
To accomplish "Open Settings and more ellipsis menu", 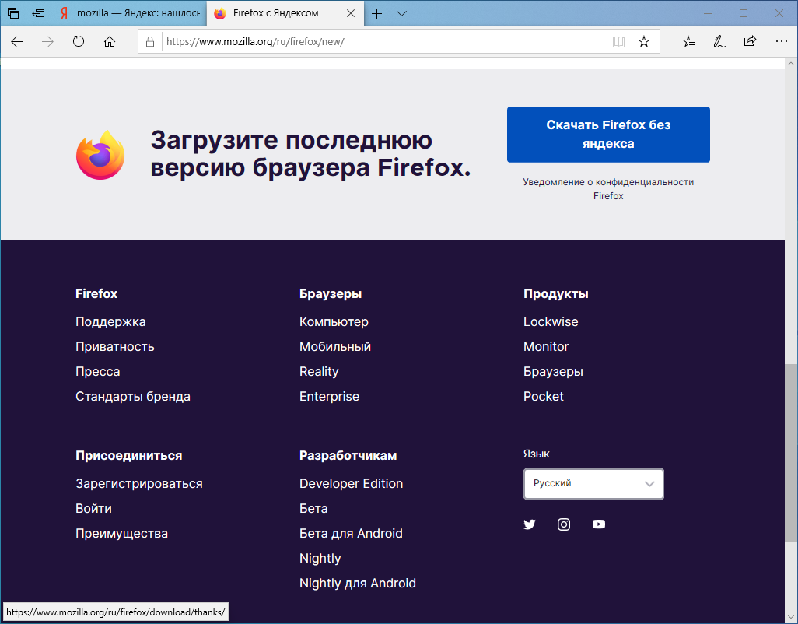I will pos(781,42).
